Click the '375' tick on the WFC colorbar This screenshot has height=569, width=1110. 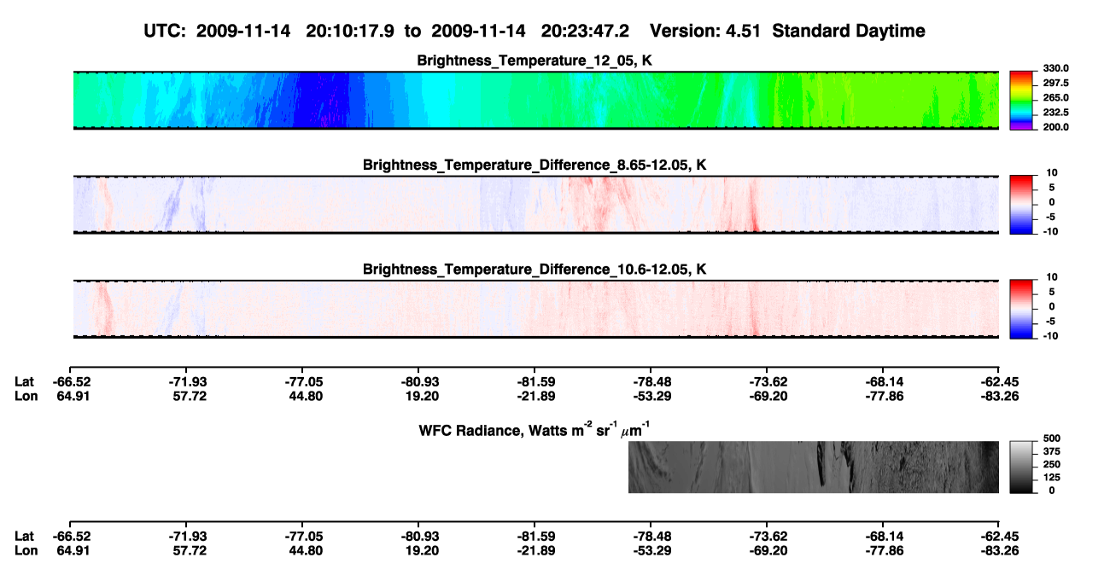click(x=1054, y=452)
